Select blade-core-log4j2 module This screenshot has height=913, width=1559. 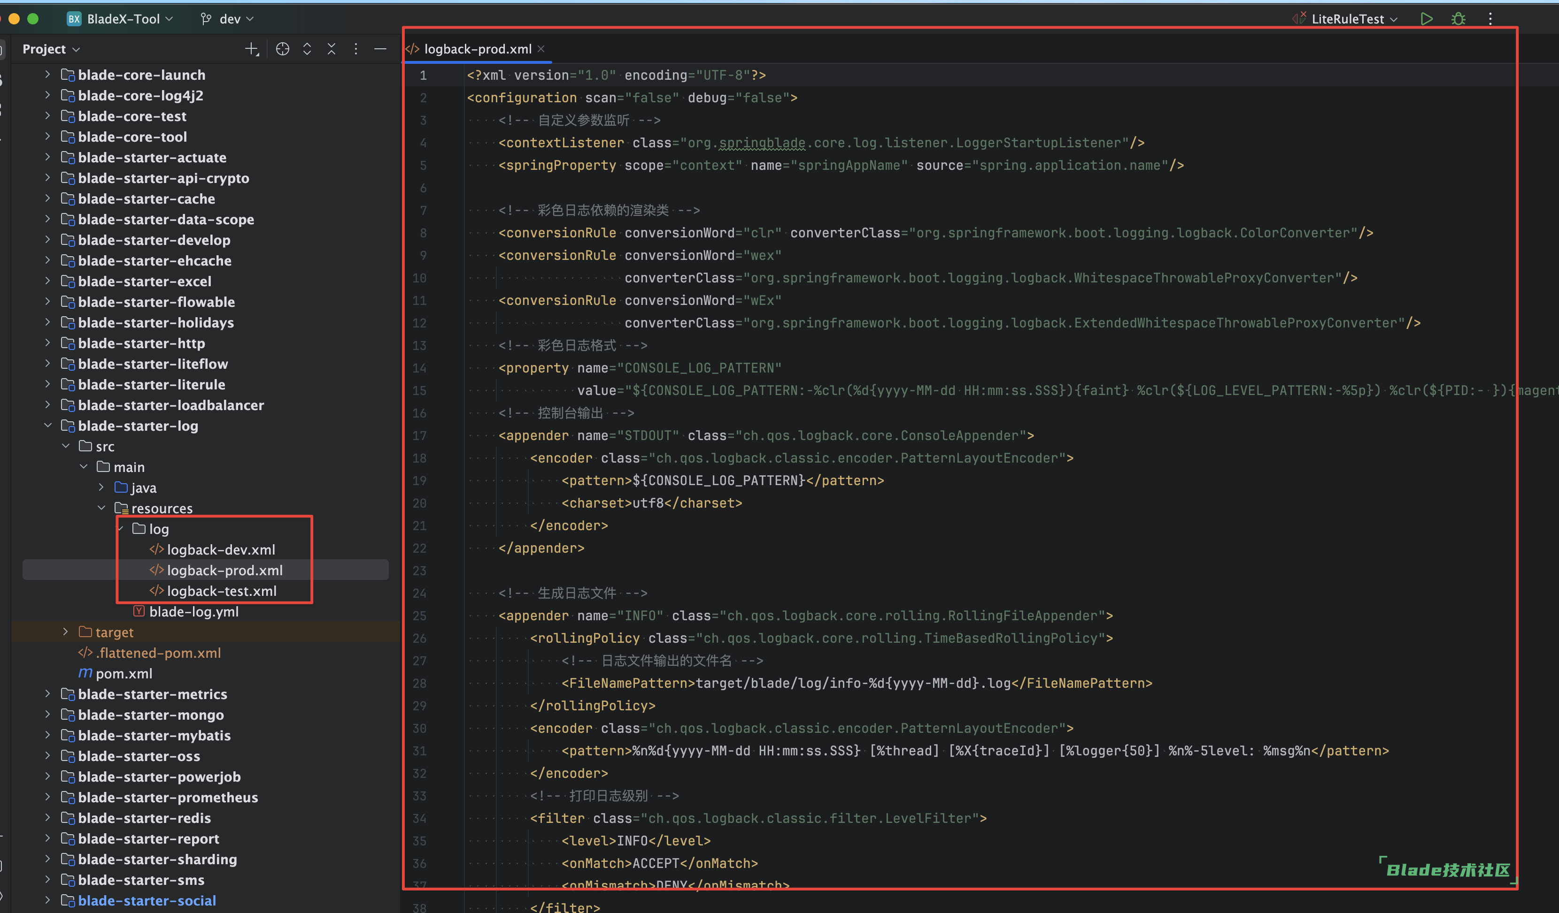pyautogui.click(x=140, y=95)
